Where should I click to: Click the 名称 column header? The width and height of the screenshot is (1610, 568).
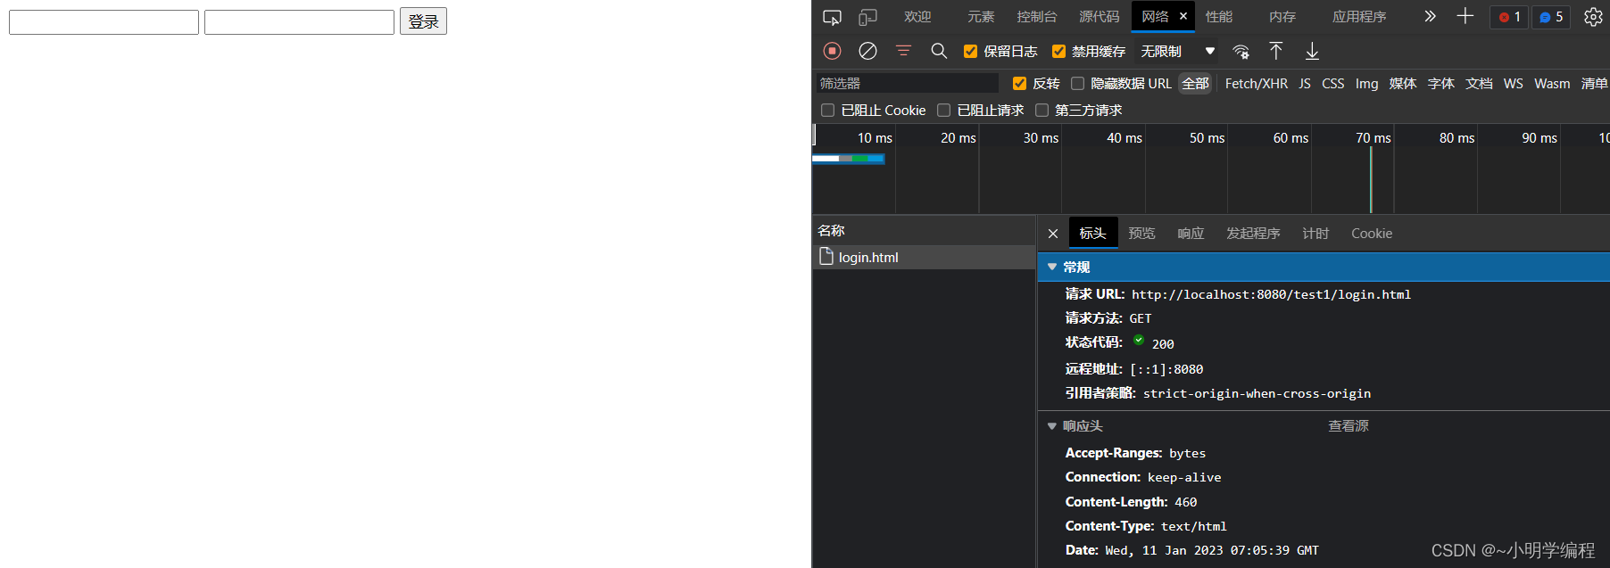924,230
